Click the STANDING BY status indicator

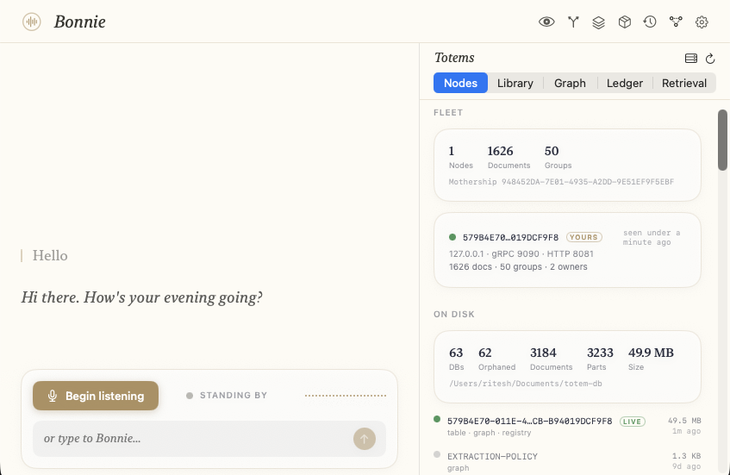click(x=227, y=396)
